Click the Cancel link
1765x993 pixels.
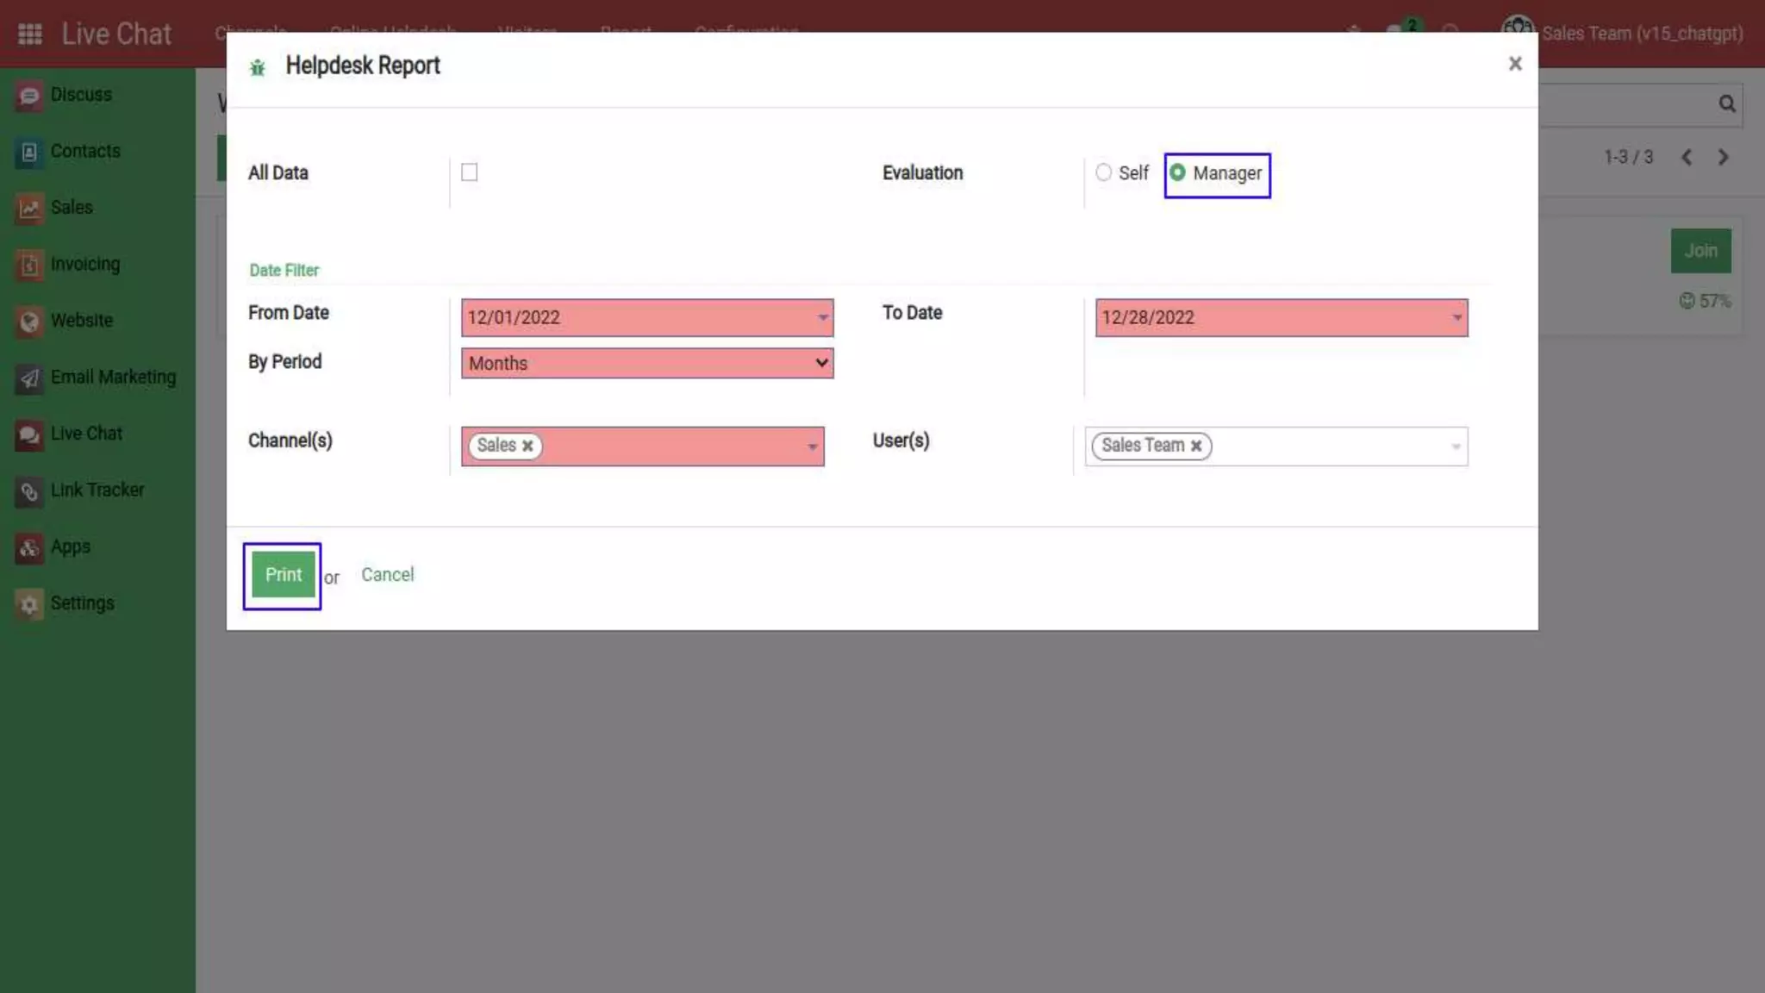pyautogui.click(x=387, y=575)
